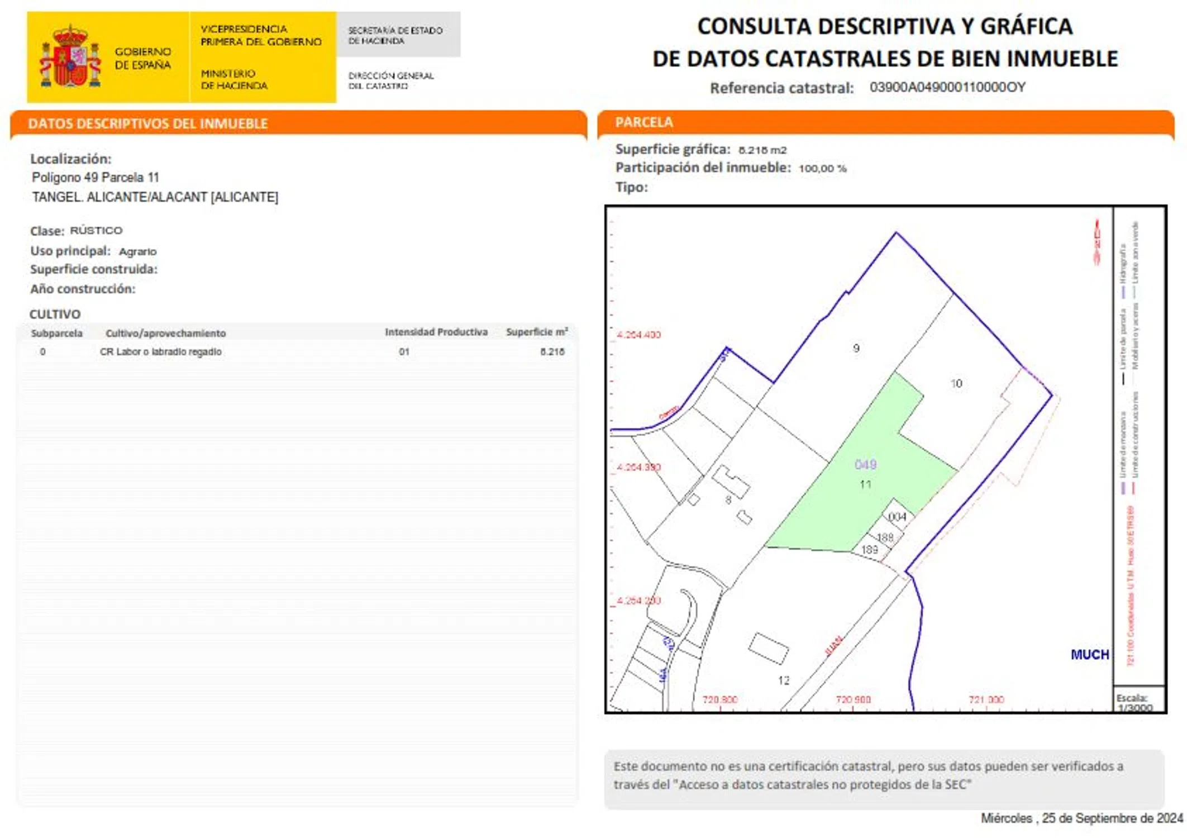This screenshot has width=1187, height=838.
Task: Click parcel number 9 on the map
Action: pyautogui.click(x=856, y=348)
